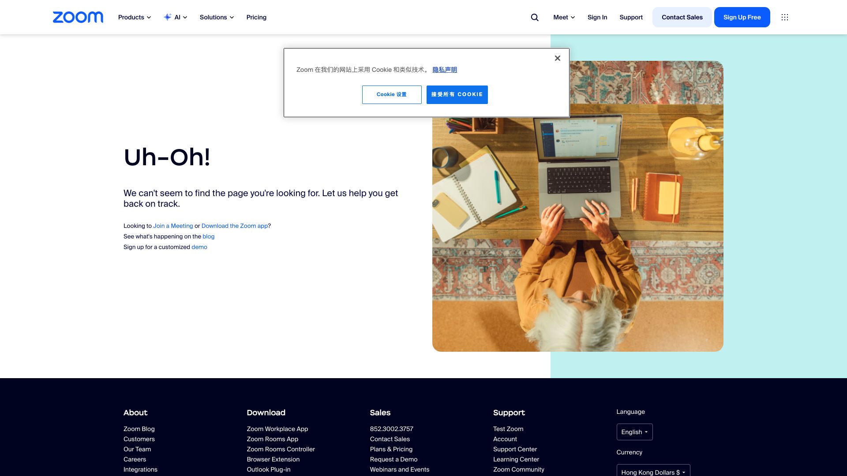Screen dimensions: 847x476
Task: Go to Sign In
Action: pos(597,17)
